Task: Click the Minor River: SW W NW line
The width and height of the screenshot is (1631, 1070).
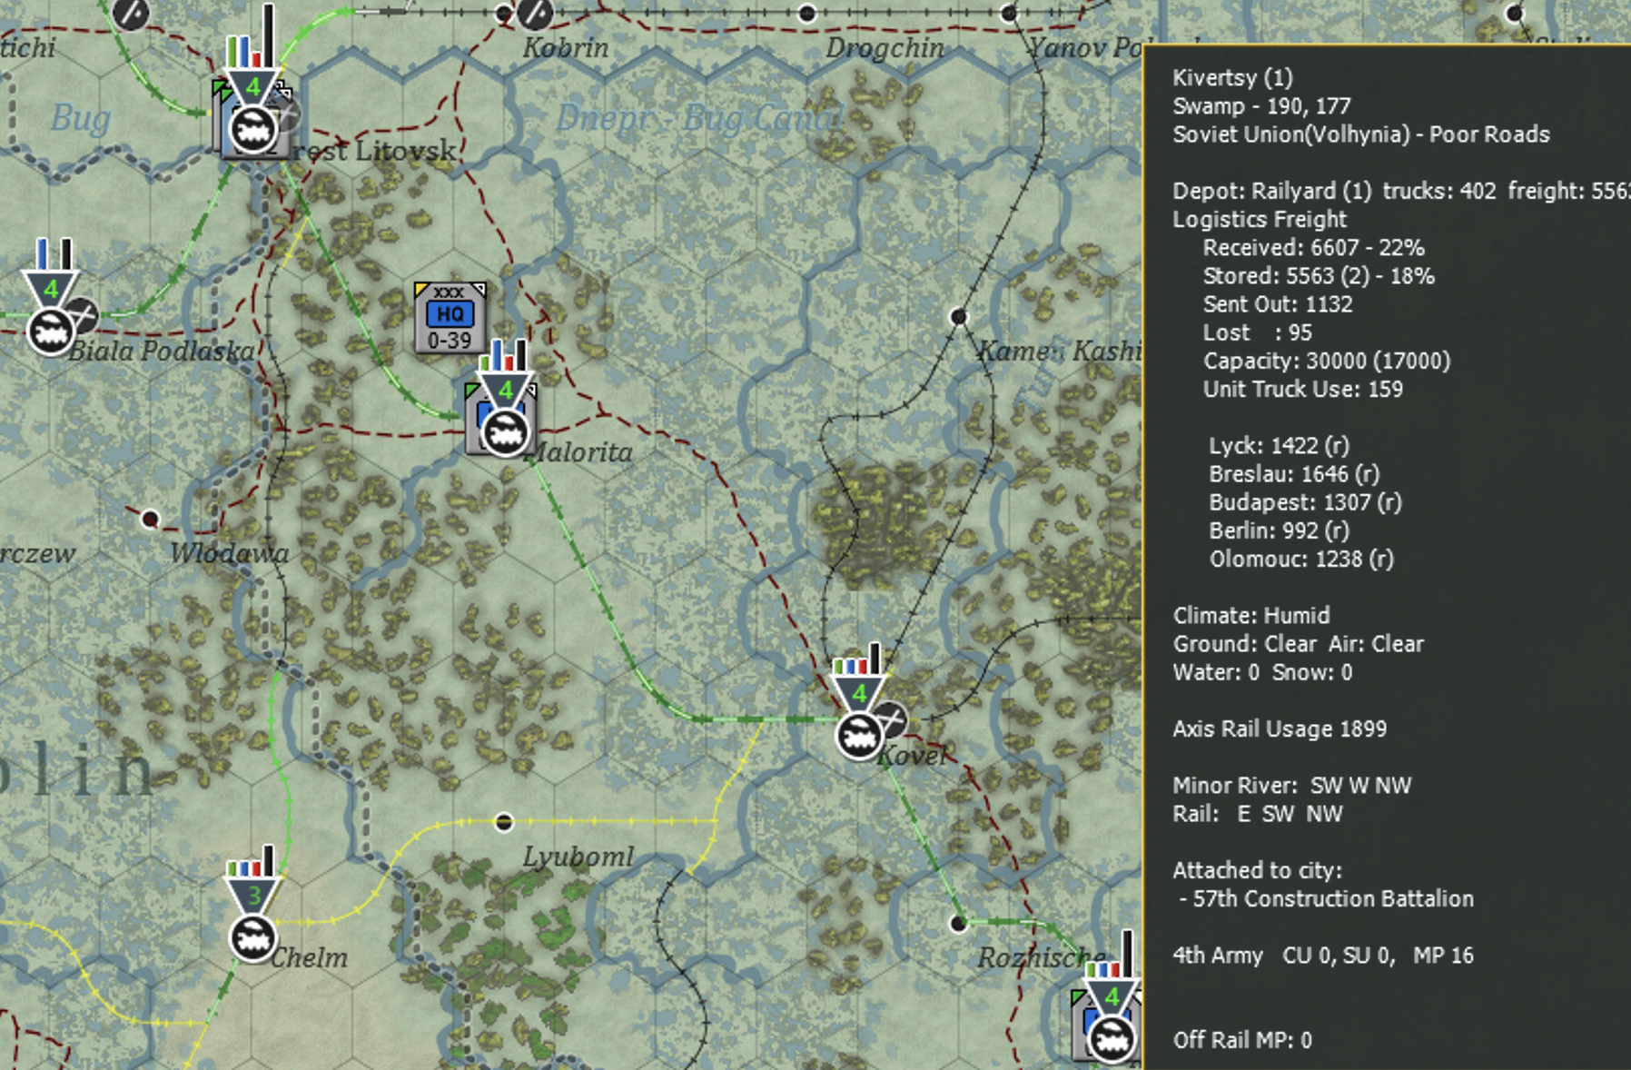Action: click(1292, 785)
